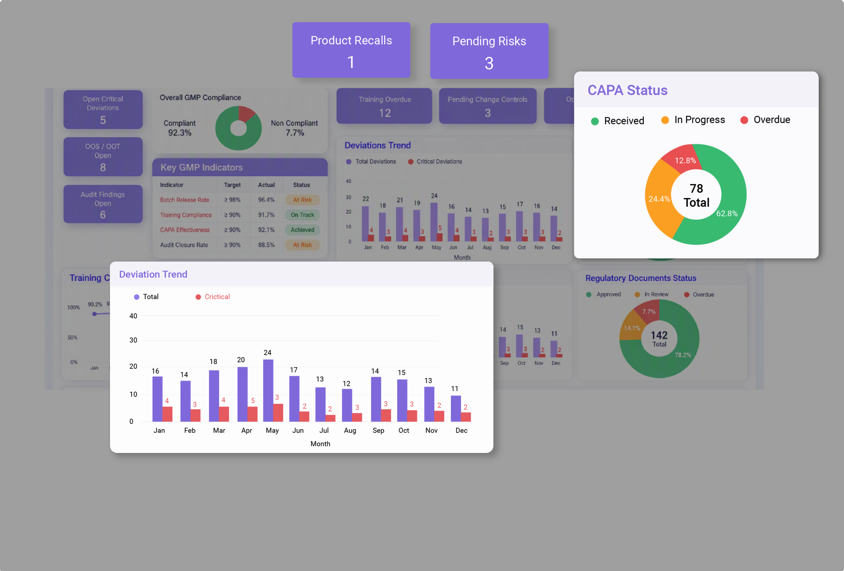Toggle Total series legend in Deviation Trend

[x=146, y=297]
